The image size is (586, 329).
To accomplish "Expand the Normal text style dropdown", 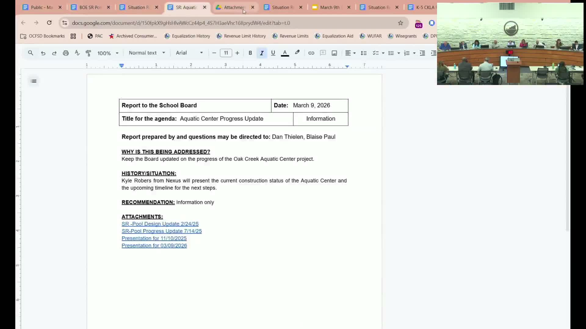I will click(147, 53).
